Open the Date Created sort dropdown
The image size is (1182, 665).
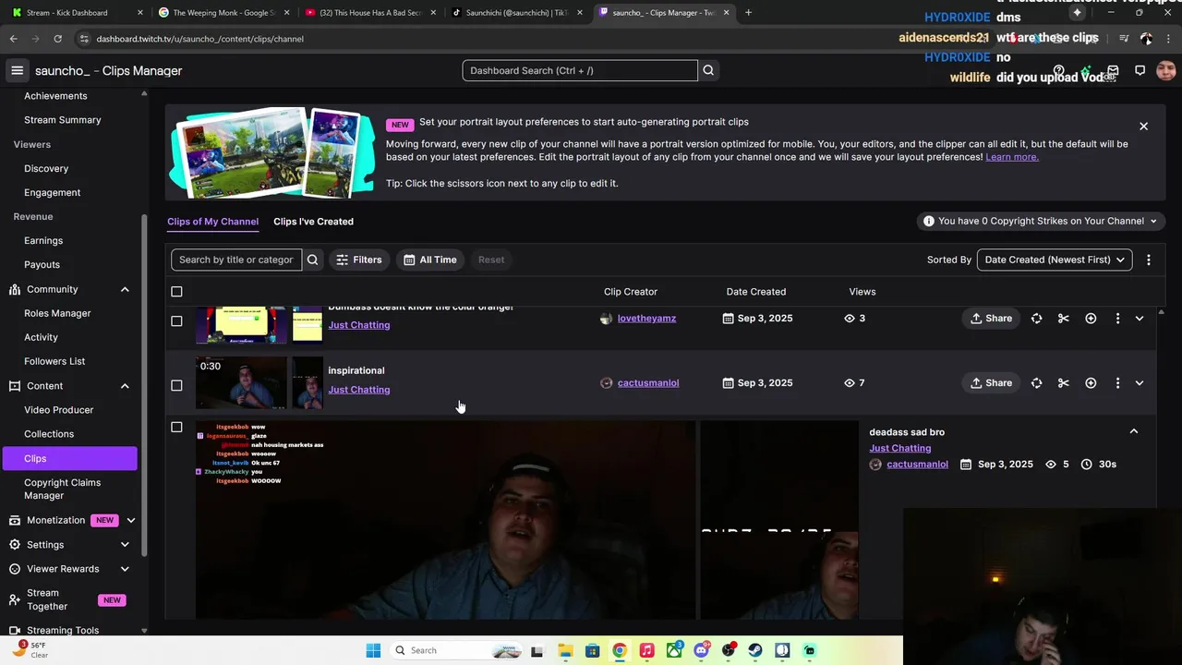[1055, 260]
